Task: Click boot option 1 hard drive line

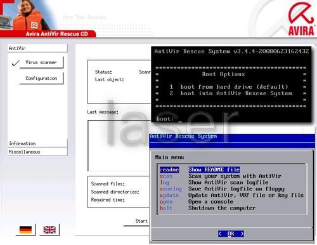Action: 229,87
